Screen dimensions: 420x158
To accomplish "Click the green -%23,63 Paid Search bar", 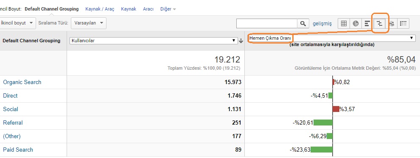I will point(322,150).
